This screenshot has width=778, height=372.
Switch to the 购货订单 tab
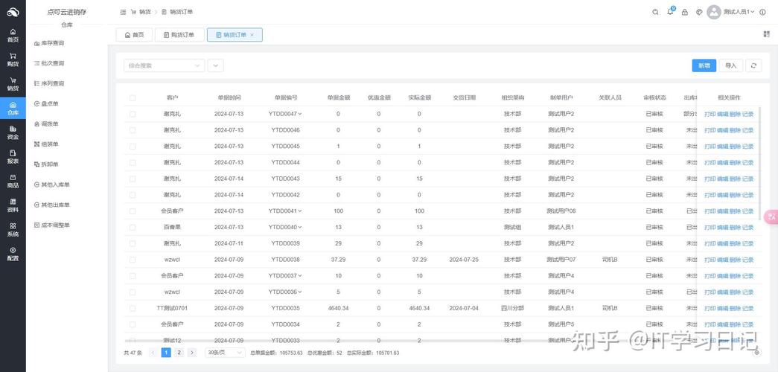click(179, 35)
